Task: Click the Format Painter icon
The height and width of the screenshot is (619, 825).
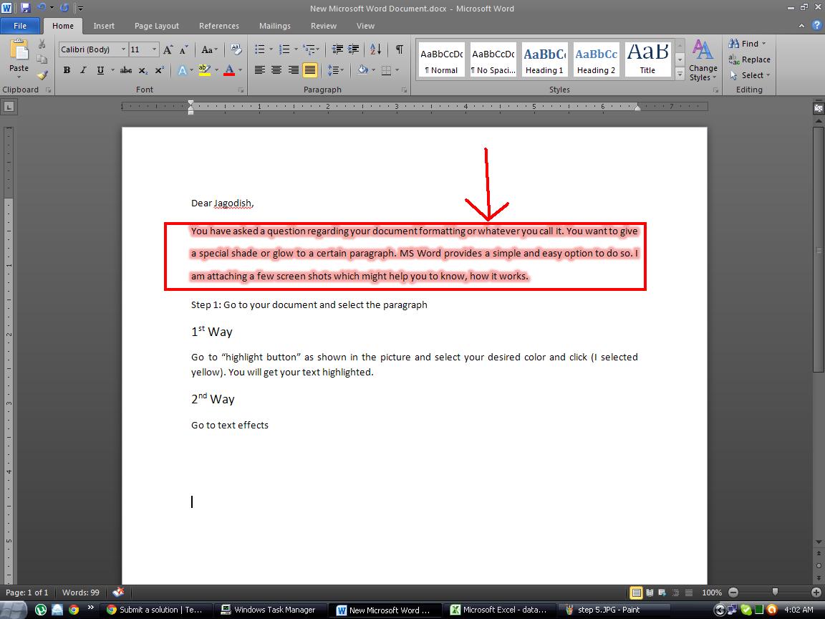Action: pyautogui.click(x=43, y=73)
